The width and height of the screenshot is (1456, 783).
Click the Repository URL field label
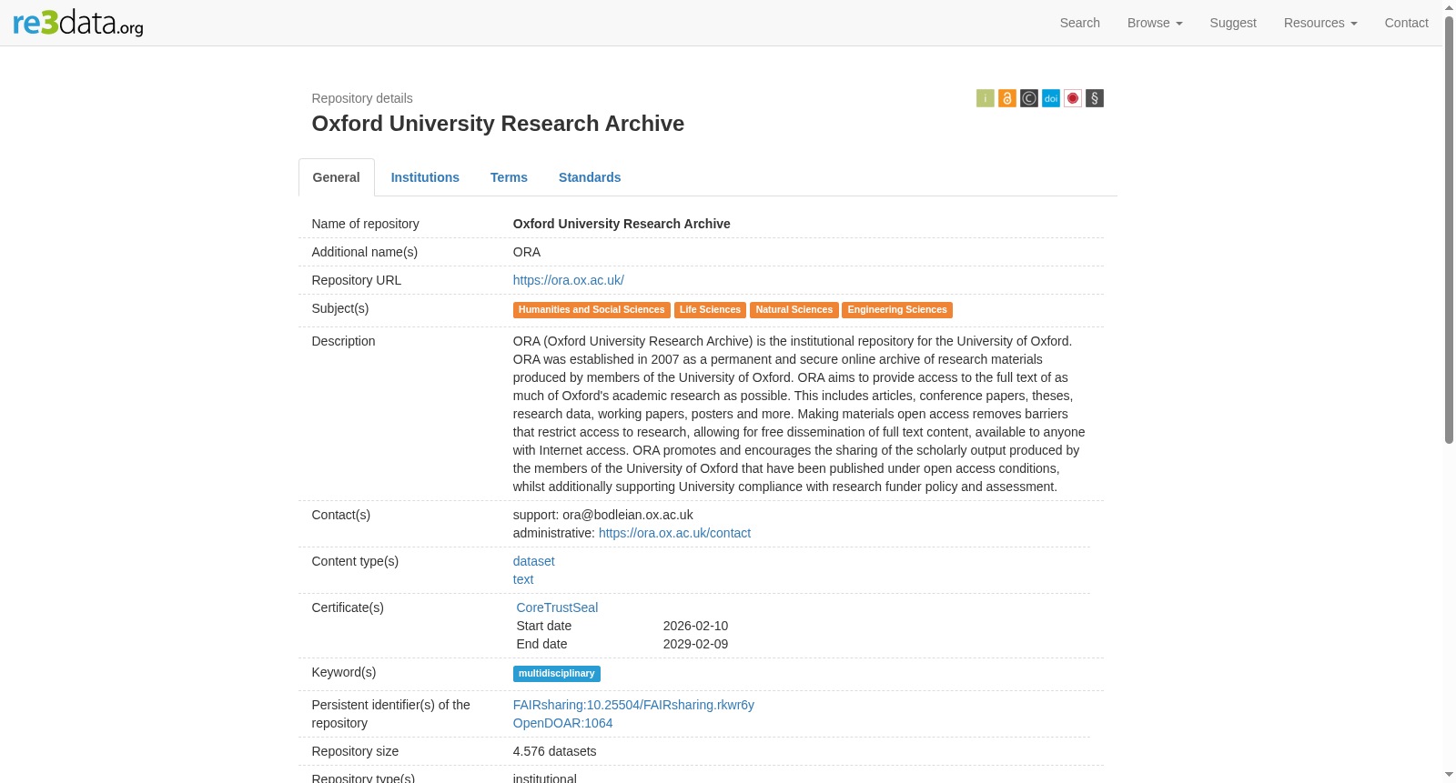point(357,280)
